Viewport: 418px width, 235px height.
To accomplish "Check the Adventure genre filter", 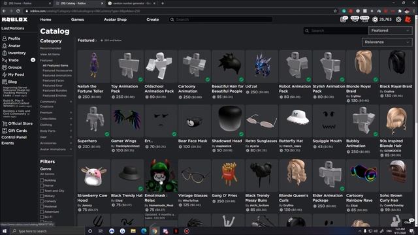I will coord(42,211).
